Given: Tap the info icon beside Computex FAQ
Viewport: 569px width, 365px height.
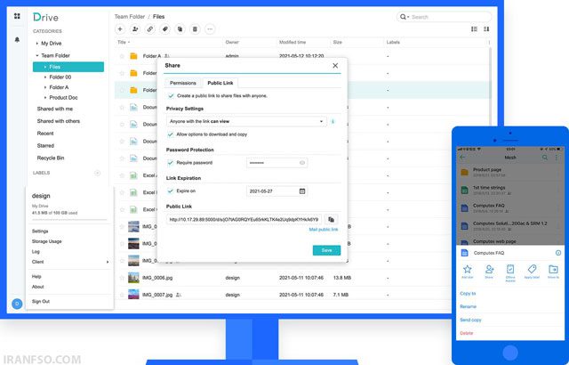Looking at the screenshot, I should (558, 253).
